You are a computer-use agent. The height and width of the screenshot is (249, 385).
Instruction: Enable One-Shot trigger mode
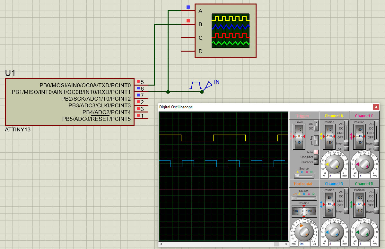click(x=316, y=157)
